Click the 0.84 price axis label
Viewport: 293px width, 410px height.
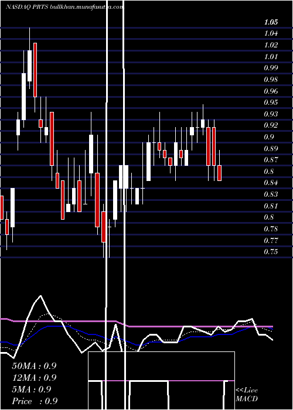[x=271, y=183]
